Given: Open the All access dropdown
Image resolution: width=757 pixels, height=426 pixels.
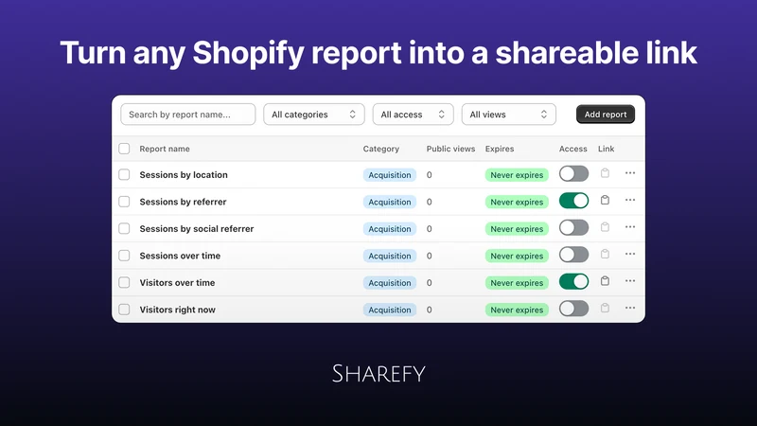Looking at the screenshot, I should [413, 115].
